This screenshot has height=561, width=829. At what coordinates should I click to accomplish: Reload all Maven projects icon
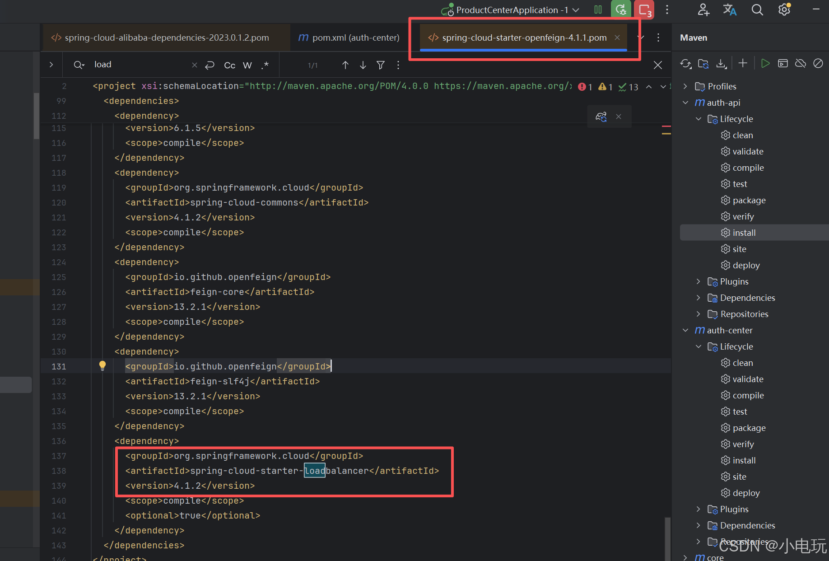(x=686, y=64)
